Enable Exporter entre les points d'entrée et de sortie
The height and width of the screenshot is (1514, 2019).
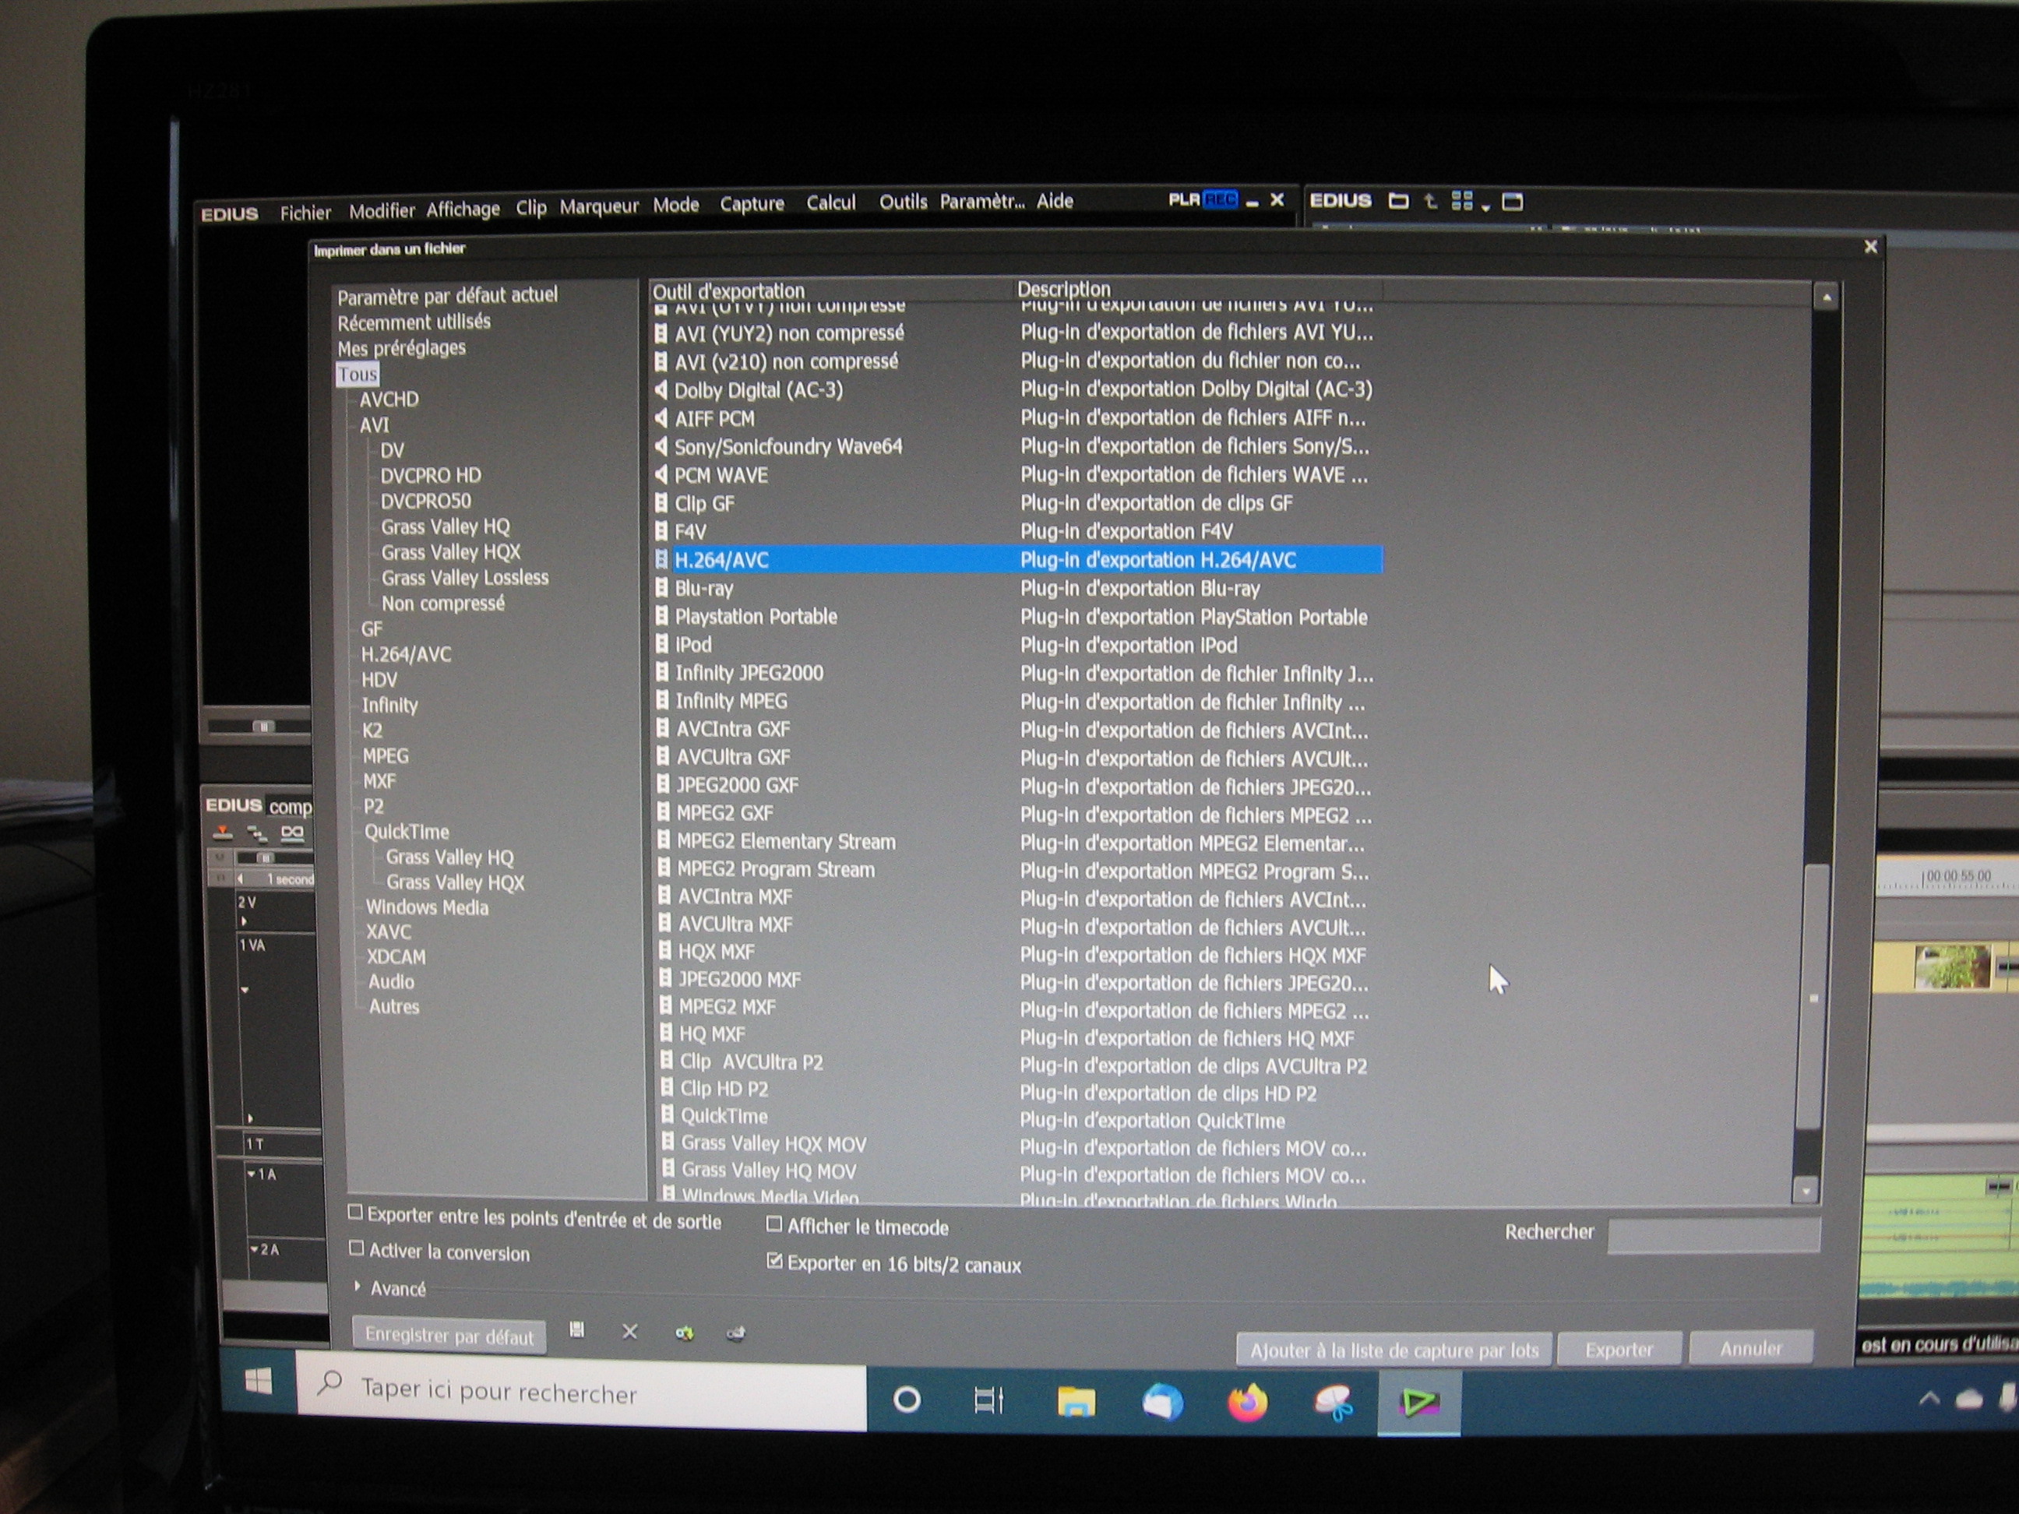[x=356, y=1213]
